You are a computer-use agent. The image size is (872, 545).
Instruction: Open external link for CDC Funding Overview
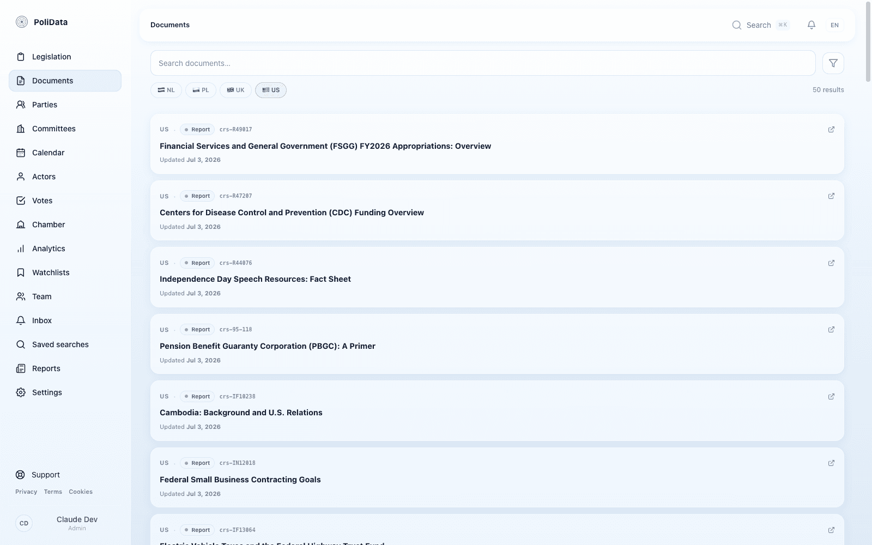tap(831, 196)
